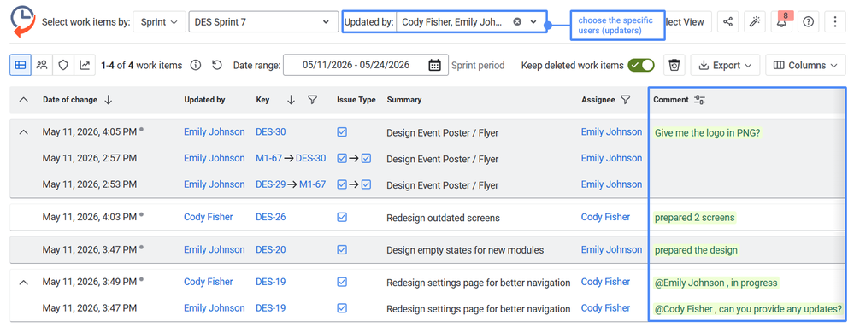Image resolution: width=854 pixels, height=327 pixels.
Task: Collapse the DES-19 row group
Action: pos(23,282)
